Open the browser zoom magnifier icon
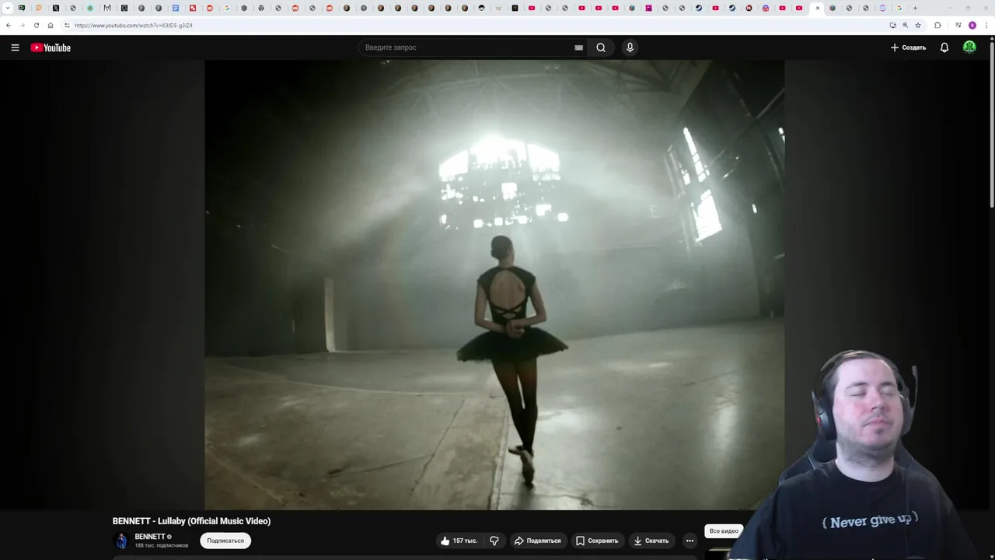The height and width of the screenshot is (560, 995). [x=905, y=25]
